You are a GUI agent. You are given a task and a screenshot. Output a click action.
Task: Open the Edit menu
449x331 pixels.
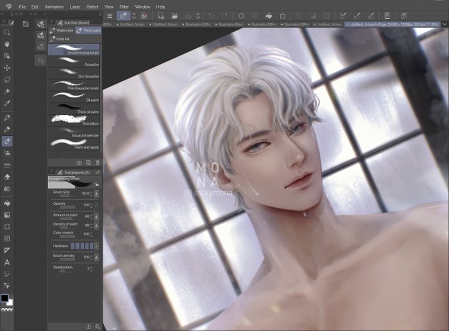pyautogui.click(x=35, y=7)
